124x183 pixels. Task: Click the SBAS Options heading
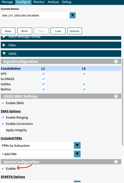[11, 111]
